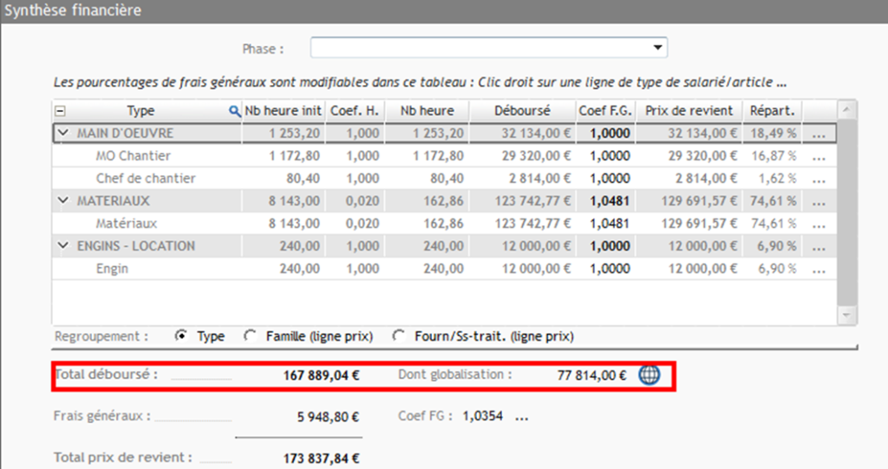This screenshot has height=469, width=888.
Task: Collapse the MAIN D'OEUVRE group
Action: pyautogui.click(x=63, y=134)
